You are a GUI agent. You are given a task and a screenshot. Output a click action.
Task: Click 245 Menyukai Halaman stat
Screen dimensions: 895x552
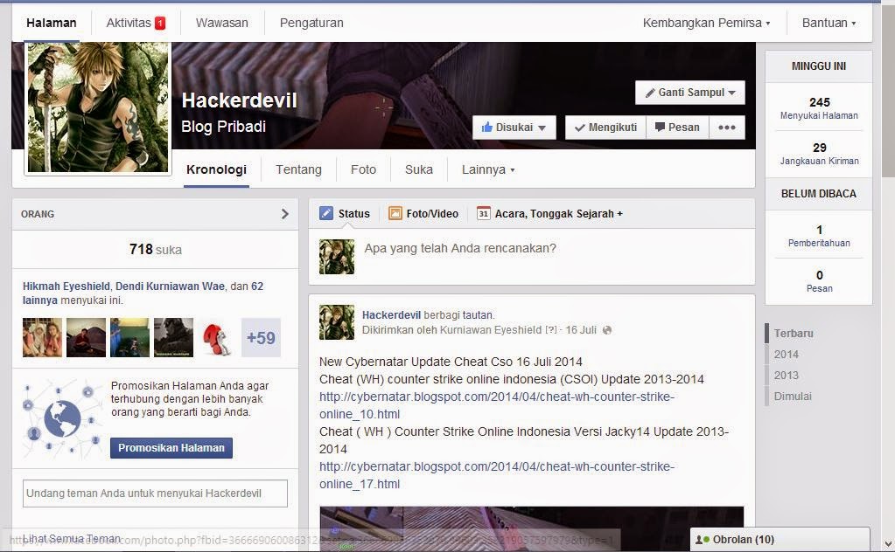click(x=819, y=108)
